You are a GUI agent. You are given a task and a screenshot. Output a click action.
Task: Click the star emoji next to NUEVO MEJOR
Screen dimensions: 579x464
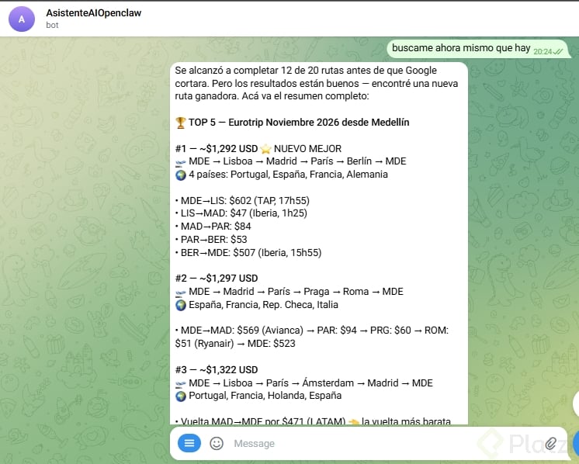(265, 149)
